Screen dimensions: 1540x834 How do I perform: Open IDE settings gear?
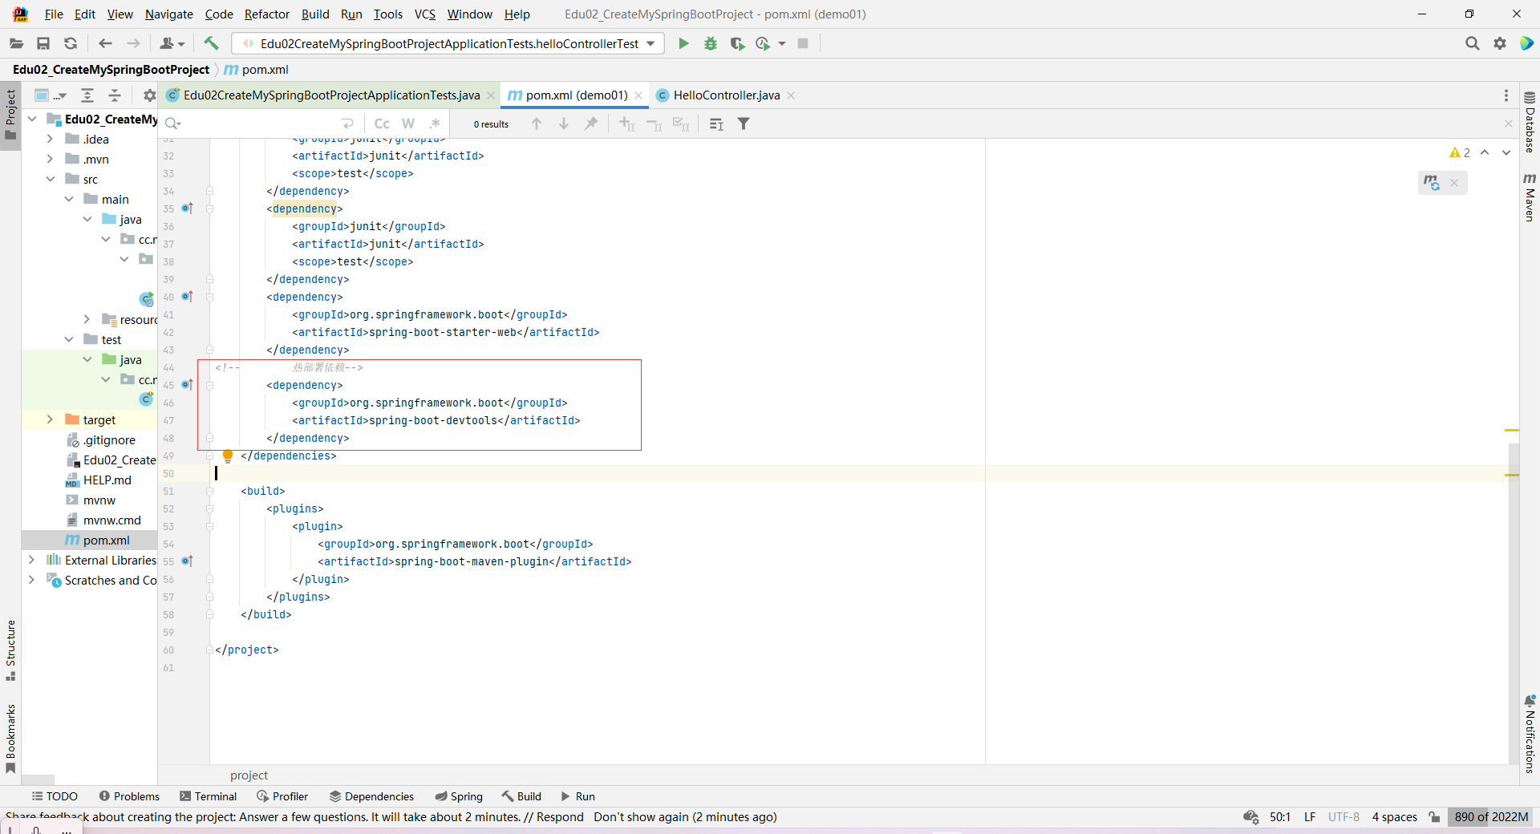tap(1500, 43)
